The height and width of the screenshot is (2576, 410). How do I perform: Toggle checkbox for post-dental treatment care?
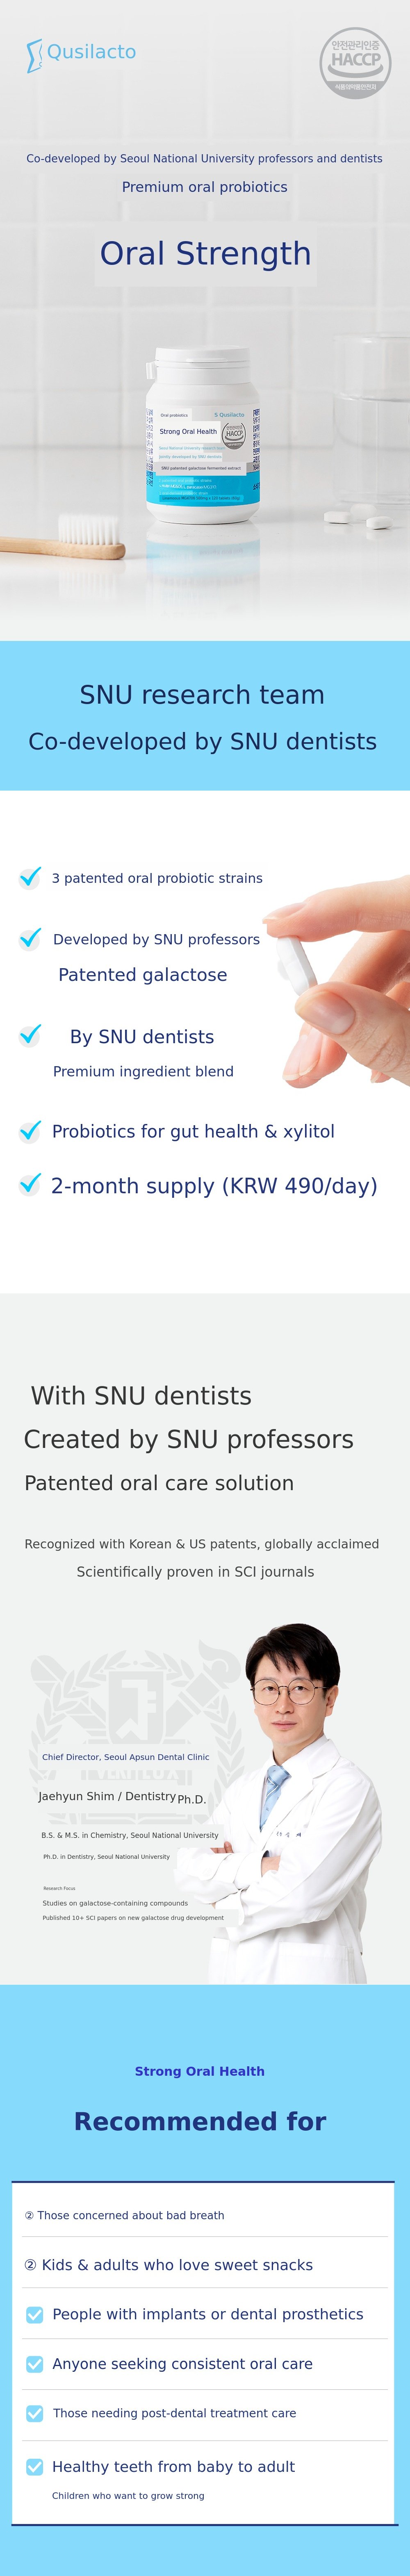click(x=35, y=2413)
